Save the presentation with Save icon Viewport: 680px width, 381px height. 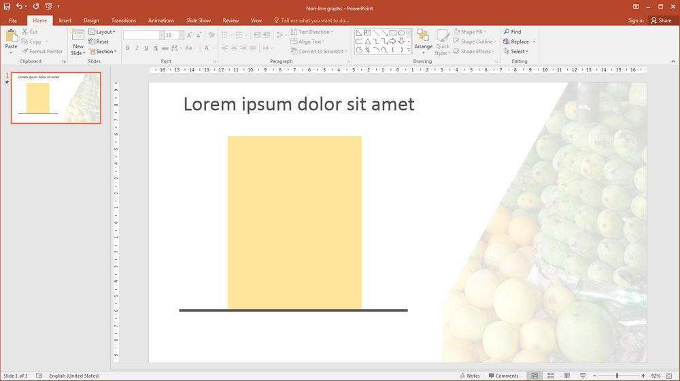pyautogui.click(x=7, y=7)
